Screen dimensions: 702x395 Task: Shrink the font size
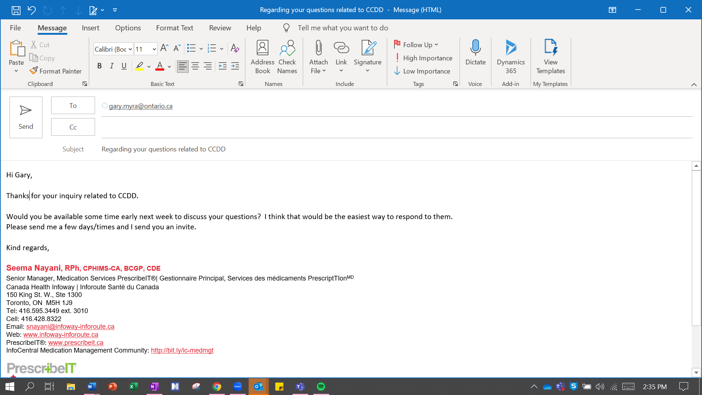pos(177,48)
